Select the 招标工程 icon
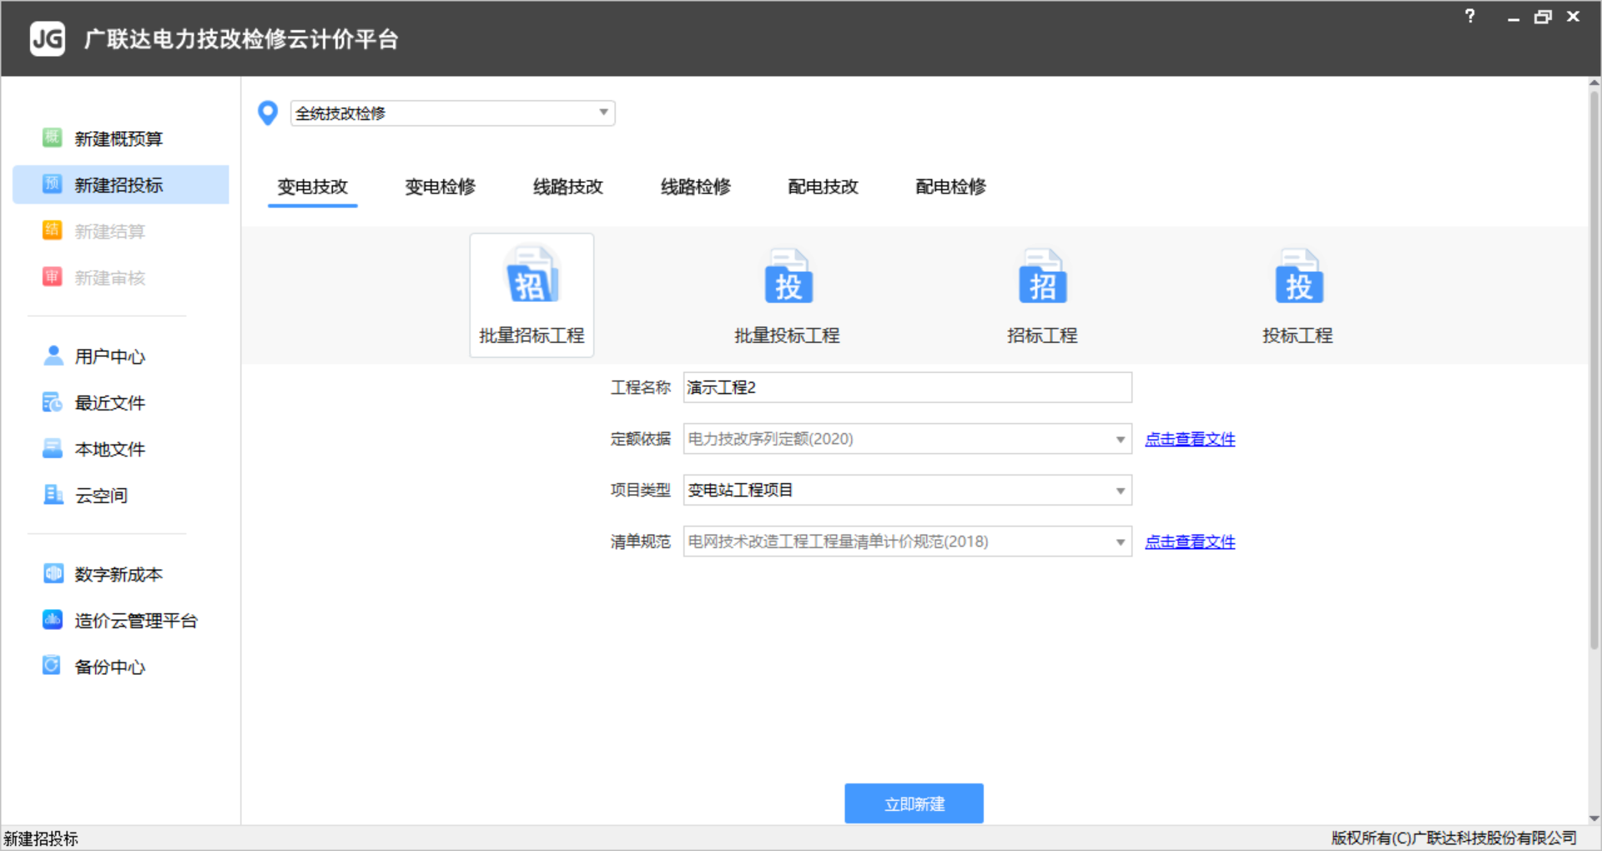This screenshot has height=851, width=1602. 1042,278
